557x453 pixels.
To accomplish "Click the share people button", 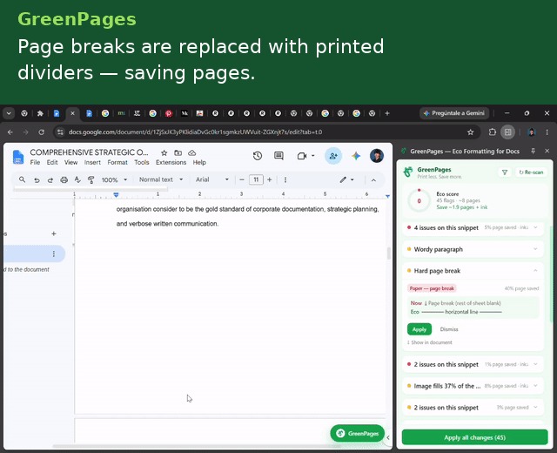I will click(x=333, y=156).
